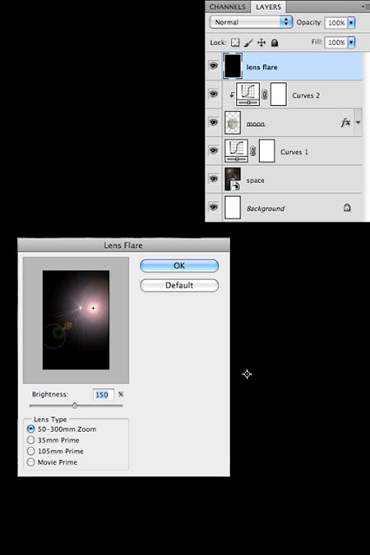
Task: Click the Fill value field
Action: tap(336, 43)
